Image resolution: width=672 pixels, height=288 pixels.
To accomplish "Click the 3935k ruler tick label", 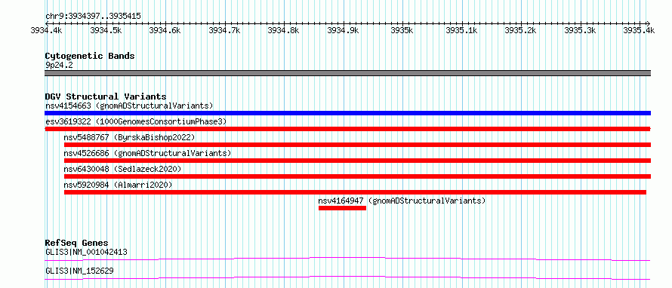I will [402, 30].
